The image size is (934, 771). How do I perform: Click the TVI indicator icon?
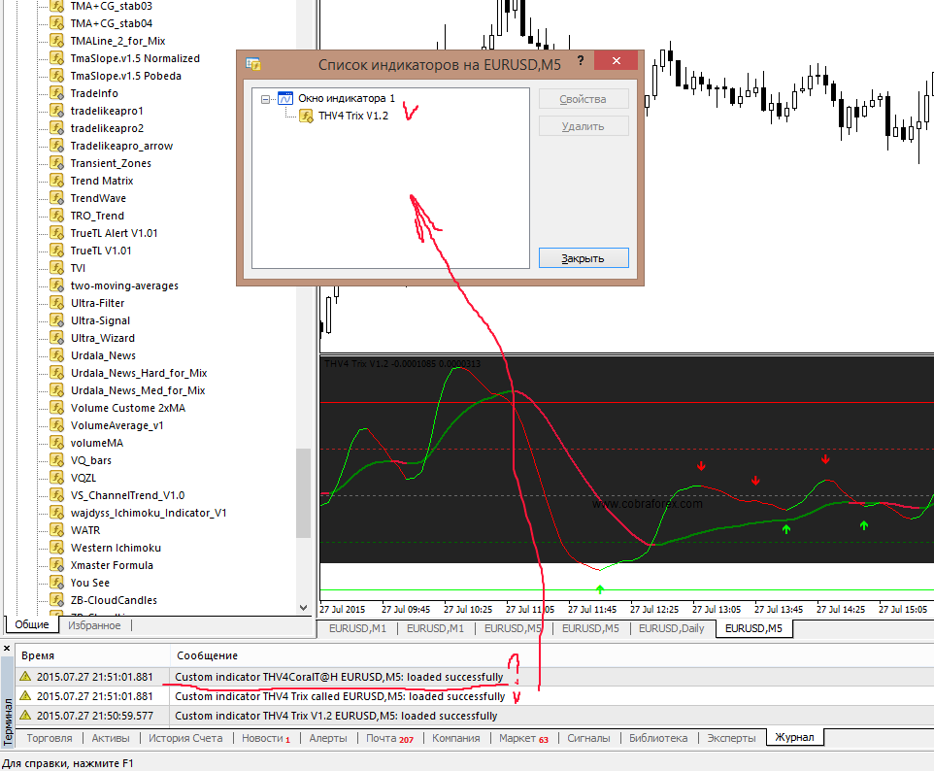(x=56, y=268)
